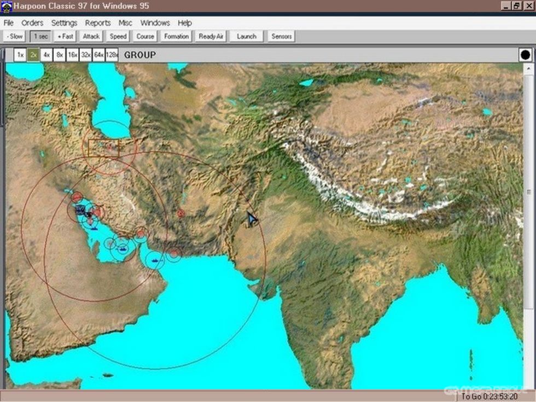Click the dark unit cluster icon near Kuwait
The height and width of the screenshot is (402, 536).
(80, 209)
